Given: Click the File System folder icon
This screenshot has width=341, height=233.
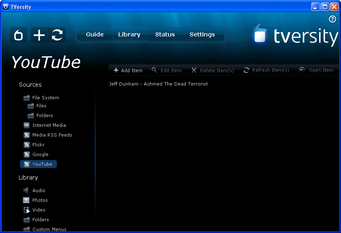Looking at the screenshot, I should pyautogui.click(x=27, y=98).
